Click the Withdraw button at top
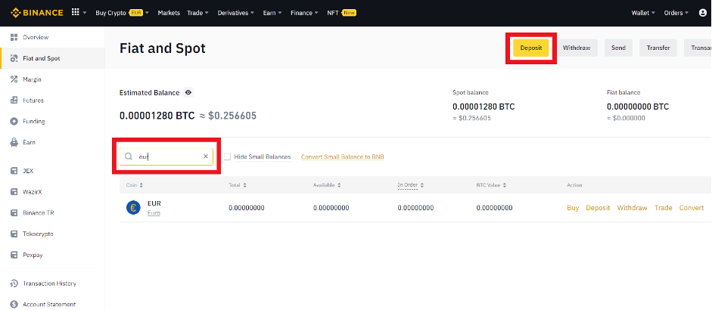The image size is (712, 310). pos(577,48)
